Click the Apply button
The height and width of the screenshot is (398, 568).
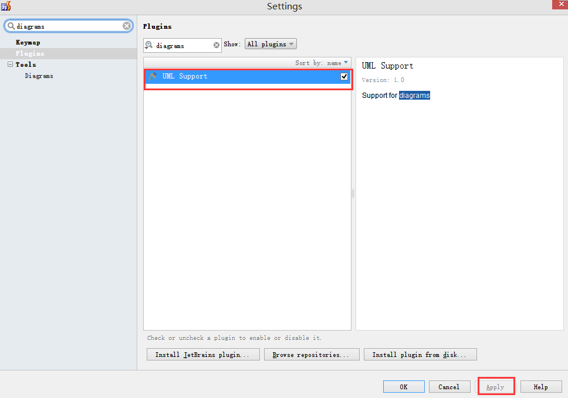coord(496,387)
